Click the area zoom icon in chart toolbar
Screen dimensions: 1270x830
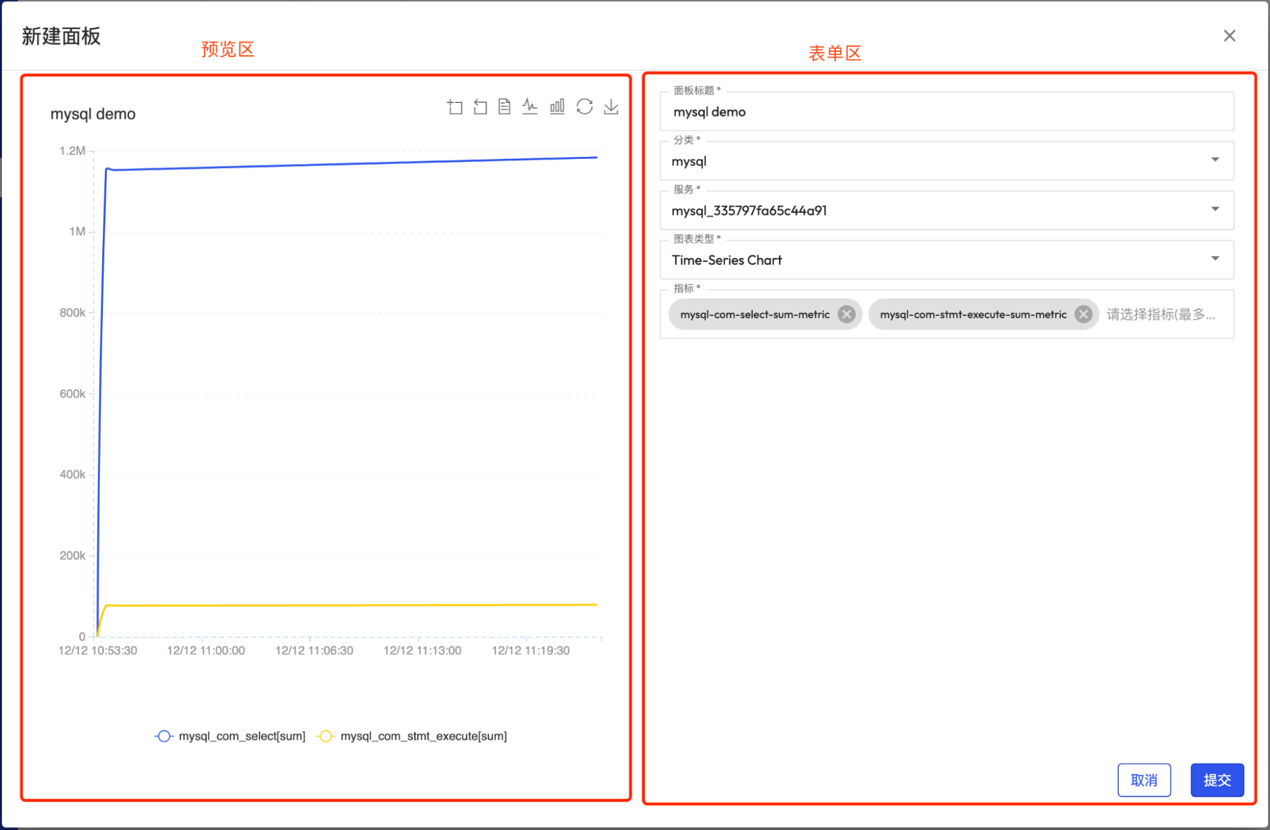(x=455, y=107)
